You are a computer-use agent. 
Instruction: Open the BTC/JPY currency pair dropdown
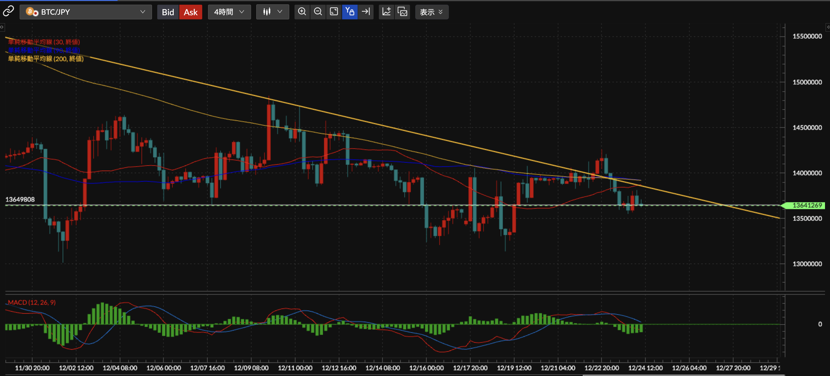coord(86,12)
